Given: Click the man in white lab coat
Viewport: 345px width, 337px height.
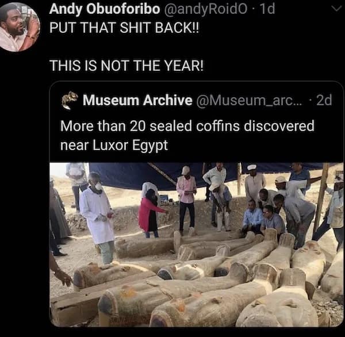Looking at the screenshot, I should click(98, 217).
